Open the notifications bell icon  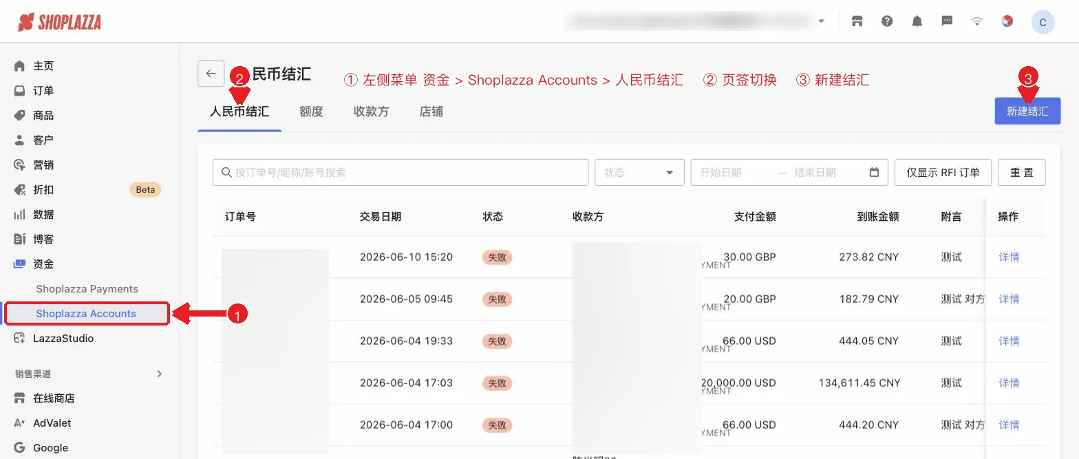coord(917,21)
